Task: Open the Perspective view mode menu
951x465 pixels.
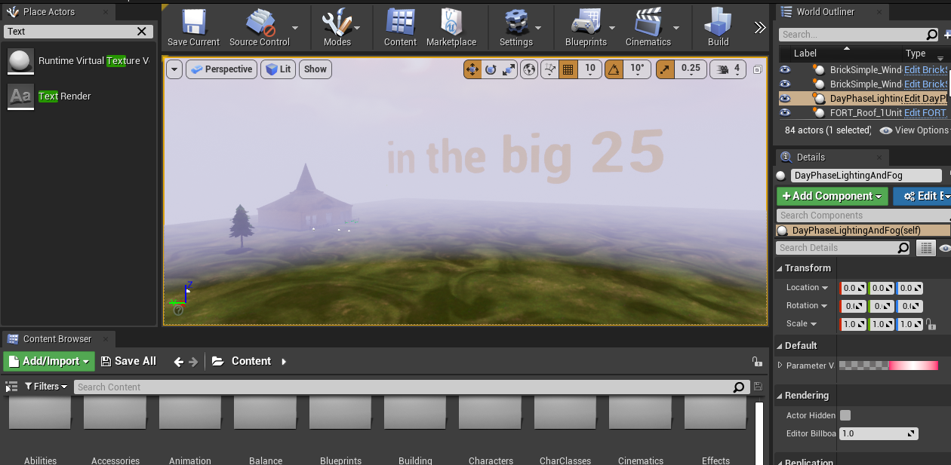Action: point(221,69)
